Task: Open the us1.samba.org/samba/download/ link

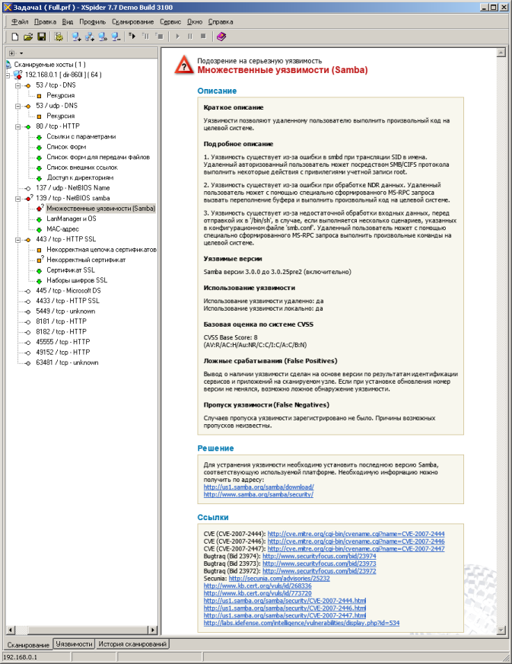Action: [x=259, y=487]
